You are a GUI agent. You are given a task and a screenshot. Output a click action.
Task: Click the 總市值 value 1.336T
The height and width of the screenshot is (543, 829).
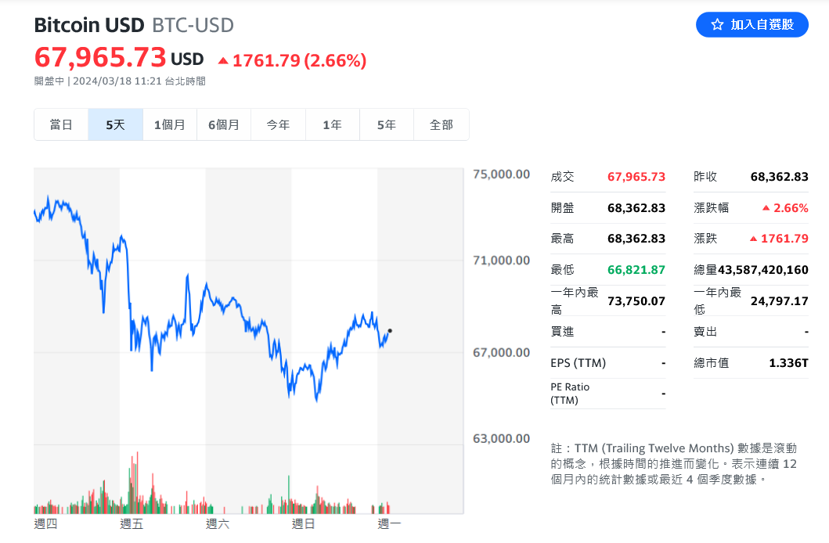click(x=788, y=363)
